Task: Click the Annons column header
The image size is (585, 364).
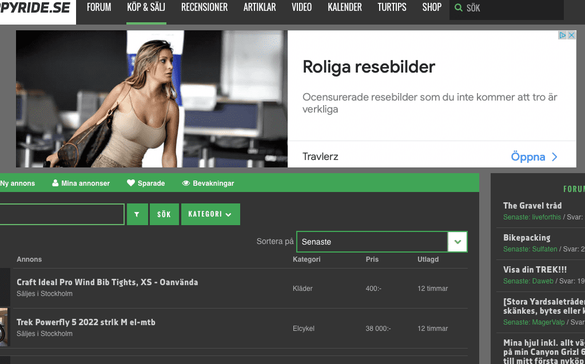Action: [x=29, y=259]
